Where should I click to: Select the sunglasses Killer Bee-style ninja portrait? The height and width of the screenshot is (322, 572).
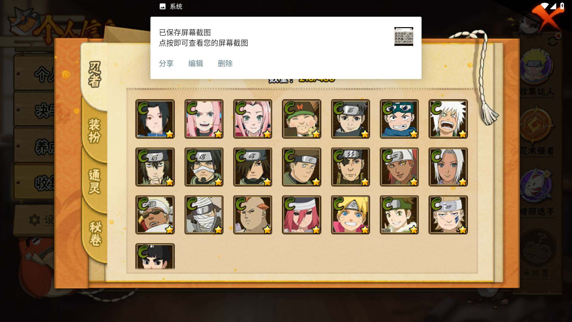click(x=155, y=215)
